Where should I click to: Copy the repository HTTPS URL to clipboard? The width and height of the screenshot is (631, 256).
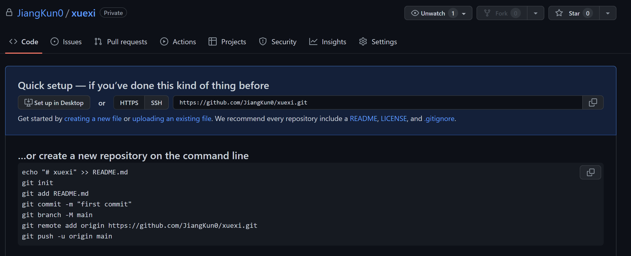pos(593,102)
